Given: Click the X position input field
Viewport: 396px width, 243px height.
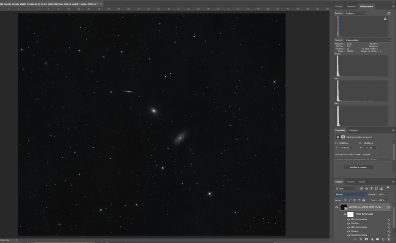Looking at the screenshot, I should click(x=345, y=148).
